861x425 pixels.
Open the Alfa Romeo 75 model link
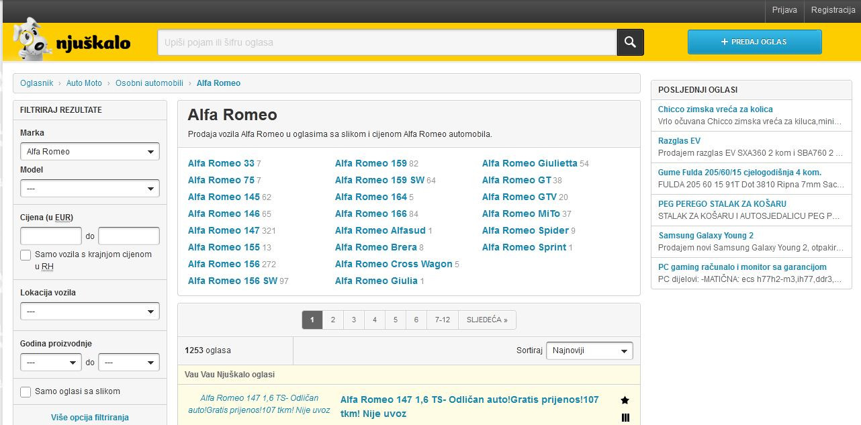tap(221, 180)
